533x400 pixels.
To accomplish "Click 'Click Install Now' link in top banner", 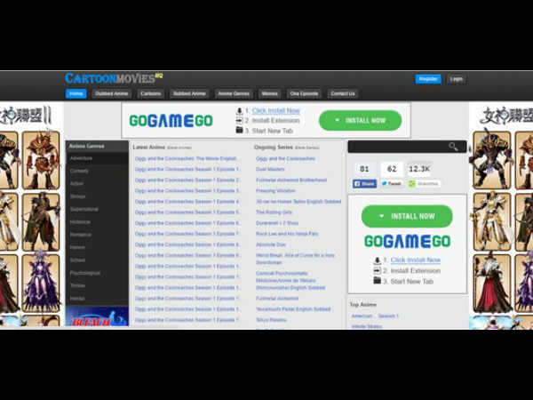I will click(x=276, y=111).
